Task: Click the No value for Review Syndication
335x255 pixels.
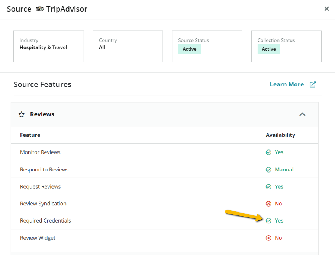Action: (278, 203)
